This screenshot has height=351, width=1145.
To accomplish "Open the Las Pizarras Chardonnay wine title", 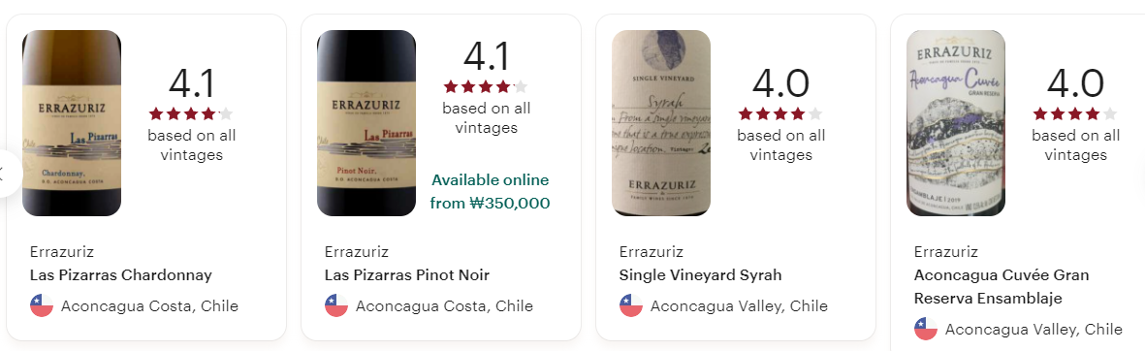I will [x=121, y=275].
